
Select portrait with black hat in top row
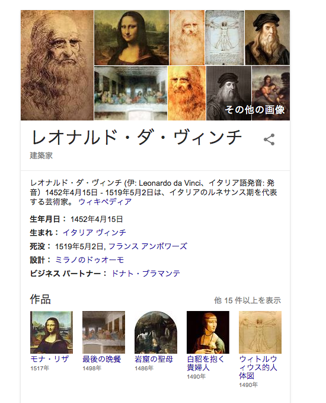(x=267, y=37)
